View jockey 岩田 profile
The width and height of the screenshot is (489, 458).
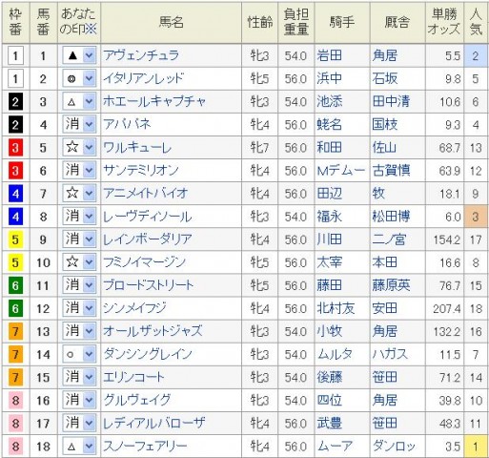pos(330,55)
